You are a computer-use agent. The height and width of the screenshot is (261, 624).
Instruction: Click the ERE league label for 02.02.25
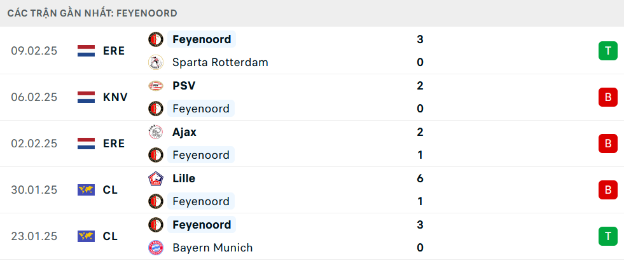[114, 144]
